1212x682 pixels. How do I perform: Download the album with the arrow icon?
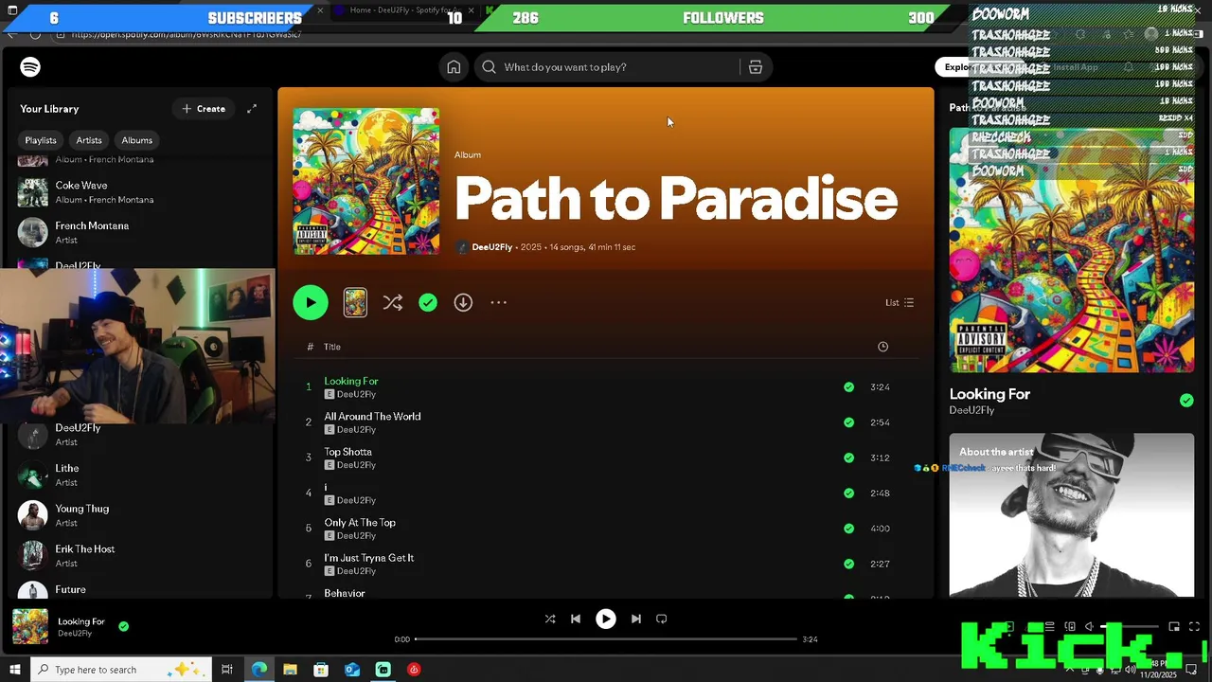463,303
